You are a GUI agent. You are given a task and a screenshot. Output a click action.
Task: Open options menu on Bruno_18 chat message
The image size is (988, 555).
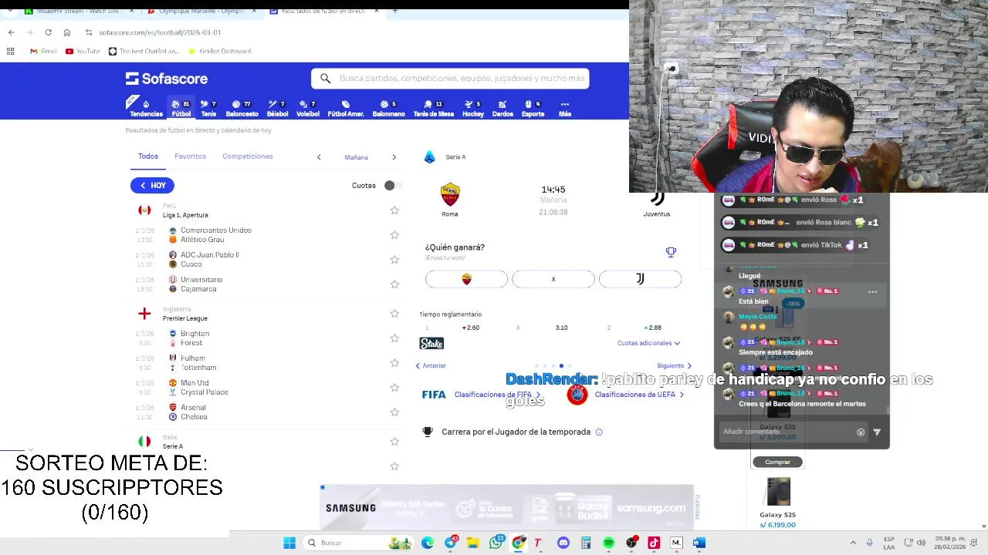point(872,292)
